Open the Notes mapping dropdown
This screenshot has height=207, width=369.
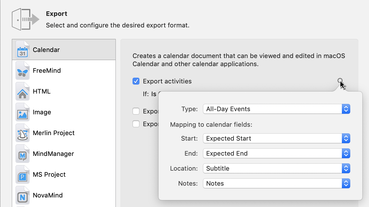click(x=346, y=183)
